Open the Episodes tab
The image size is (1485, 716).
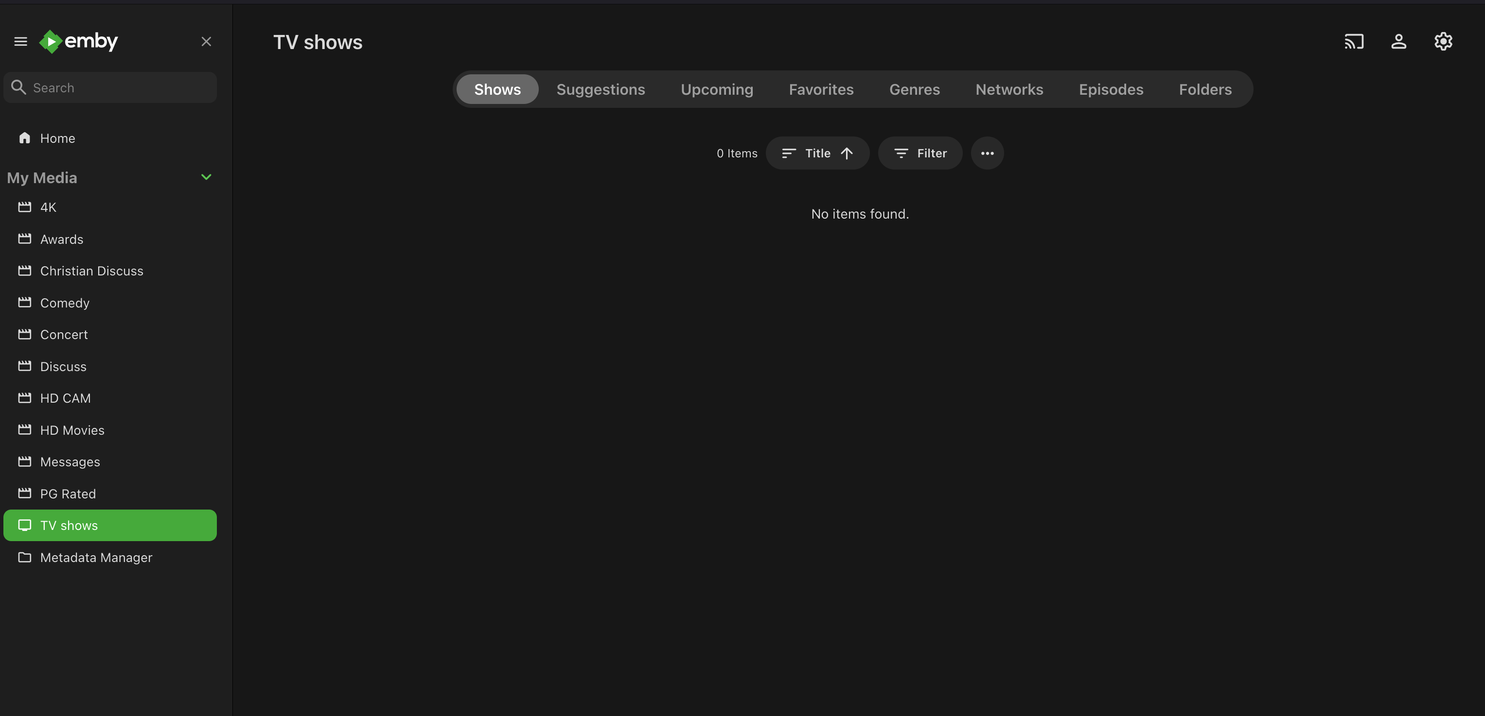[1110, 89]
